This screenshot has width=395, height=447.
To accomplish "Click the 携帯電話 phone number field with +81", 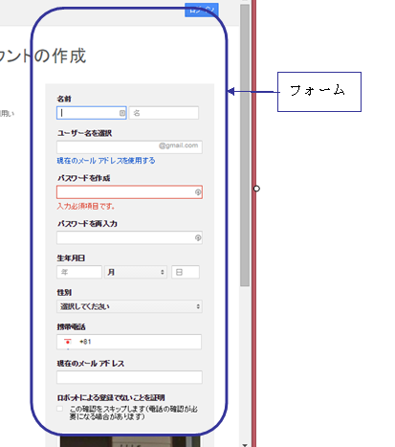I will click(129, 342).
